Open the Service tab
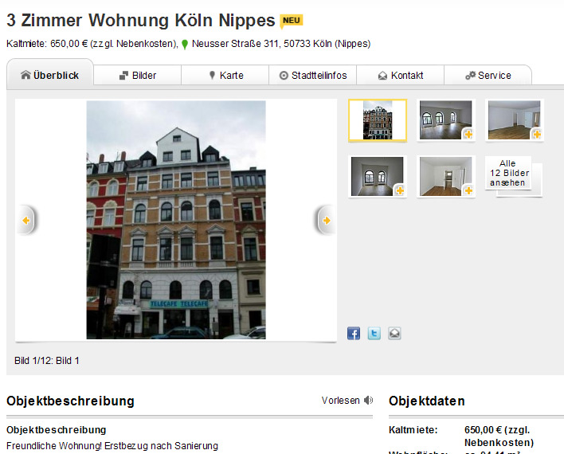The width and height of the screenshot is (564, 454). 488,75
